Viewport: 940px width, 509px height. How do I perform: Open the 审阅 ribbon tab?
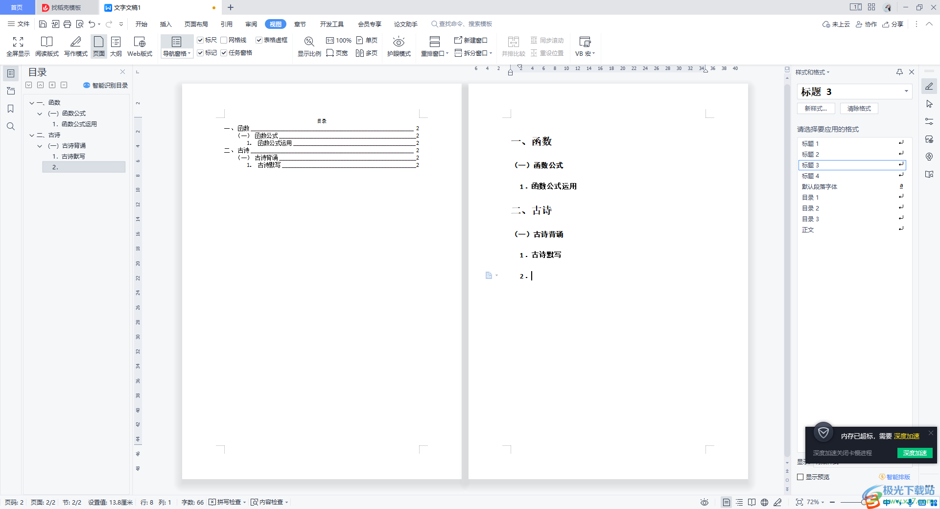coord(251,24)
